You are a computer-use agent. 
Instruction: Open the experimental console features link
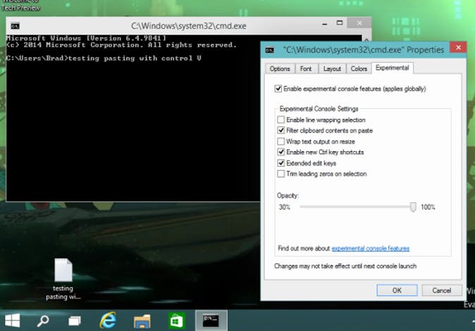point(371,248)
